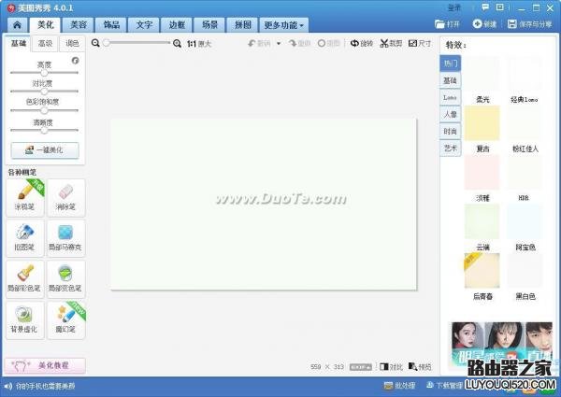Click the 色彩饱和度 saturation slider handle
The height and width of the screenshot is (397, 561).
(44, 110)
